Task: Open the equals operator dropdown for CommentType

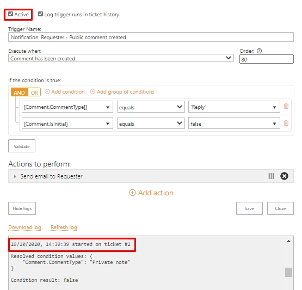Action: [x=151, y=107]
